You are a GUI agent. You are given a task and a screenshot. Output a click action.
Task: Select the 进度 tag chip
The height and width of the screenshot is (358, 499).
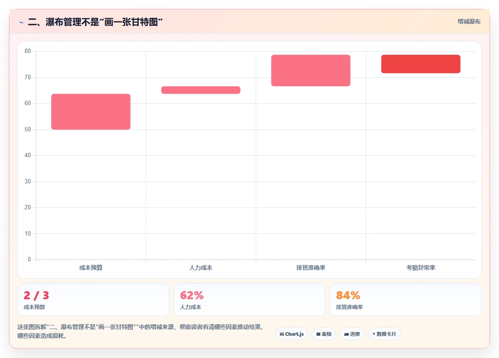[x=352, y=334]
